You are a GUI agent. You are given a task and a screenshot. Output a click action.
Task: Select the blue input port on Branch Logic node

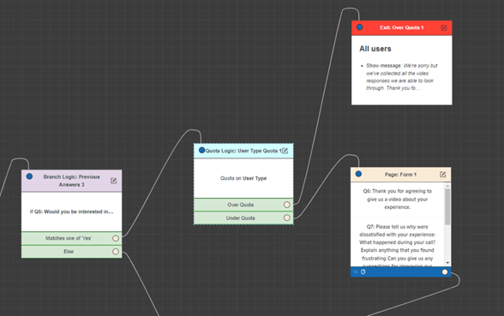coord(29,176)
